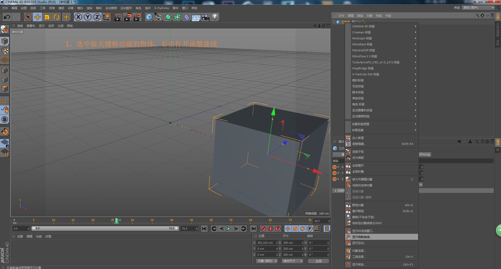Expand CINEMA 4D 标签 submenu
The width and height of the screenshot is (501, 269).
point(381,26)
